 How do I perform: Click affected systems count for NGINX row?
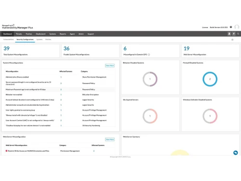(94, 151)
